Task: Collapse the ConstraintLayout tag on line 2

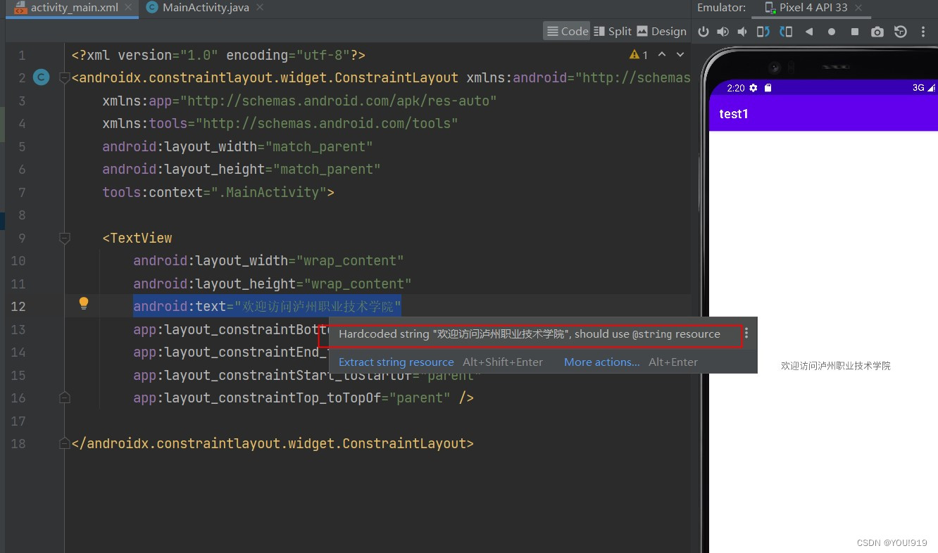Action: pos(65,77)
